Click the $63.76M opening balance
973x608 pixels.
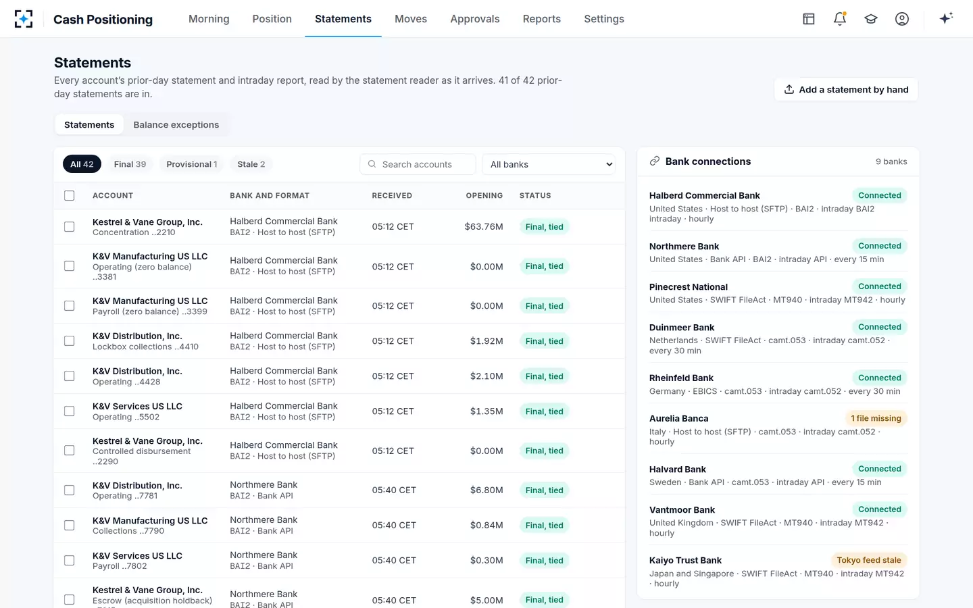pyautogui.click(x=484, y=227)
